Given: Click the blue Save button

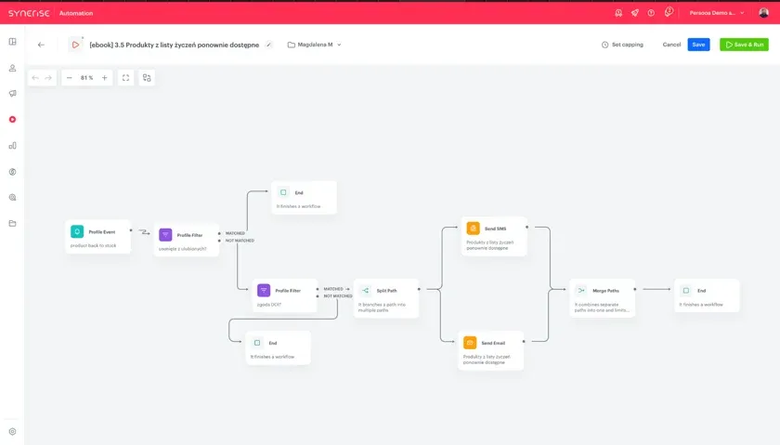Looking at the screenshot, I should tap(698, 45).
